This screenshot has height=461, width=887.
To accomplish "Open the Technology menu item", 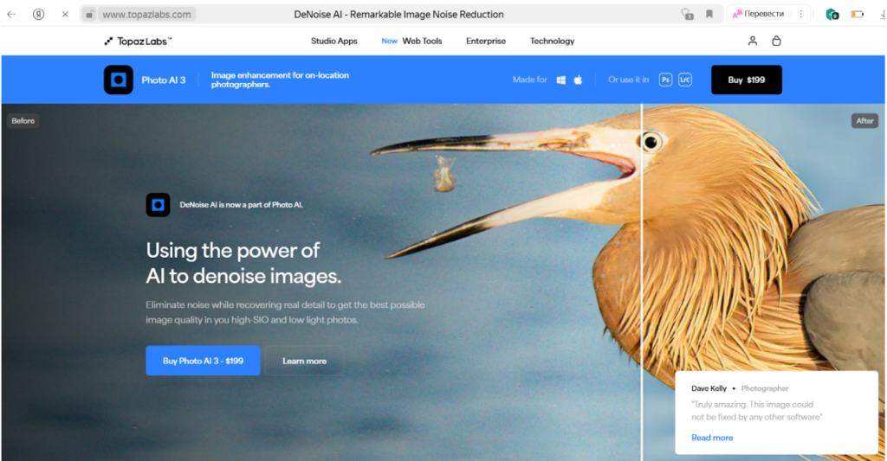I will pos(552,41).
